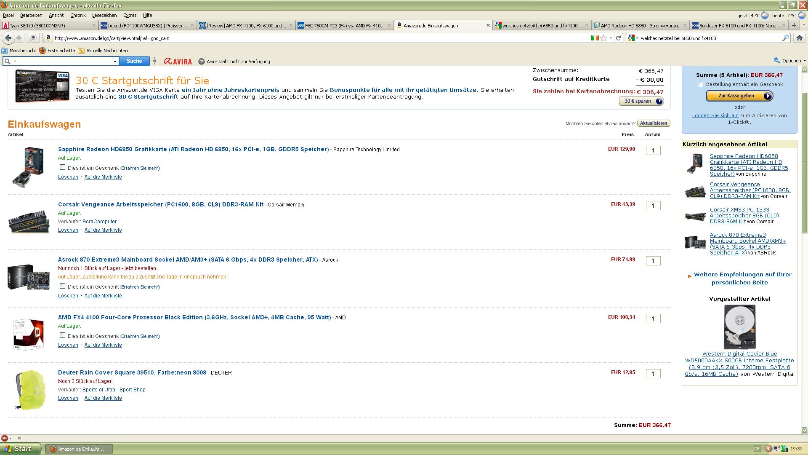Open a new tab with the plus icon
This screenshot has height=455, width=808.
pyautogui.click(x=794, y=25)
